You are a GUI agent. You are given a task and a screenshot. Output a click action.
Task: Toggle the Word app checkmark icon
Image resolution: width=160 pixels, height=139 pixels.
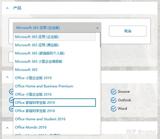point(113,109)
